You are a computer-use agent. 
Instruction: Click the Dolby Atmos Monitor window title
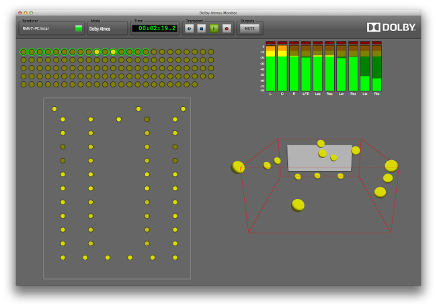pos(218,13)
